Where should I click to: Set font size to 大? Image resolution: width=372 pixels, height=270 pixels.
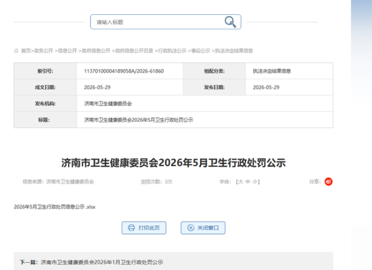(240, 182)
